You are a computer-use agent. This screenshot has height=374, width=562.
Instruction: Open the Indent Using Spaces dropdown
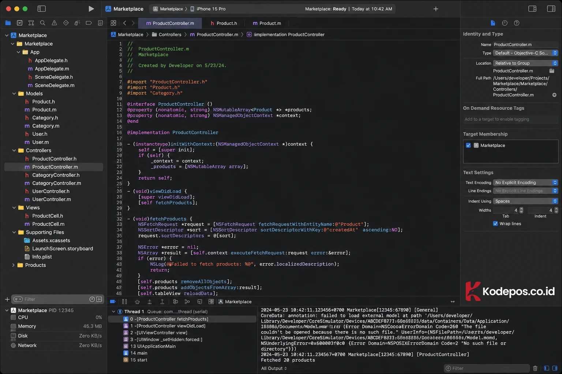tap(525, 201)
